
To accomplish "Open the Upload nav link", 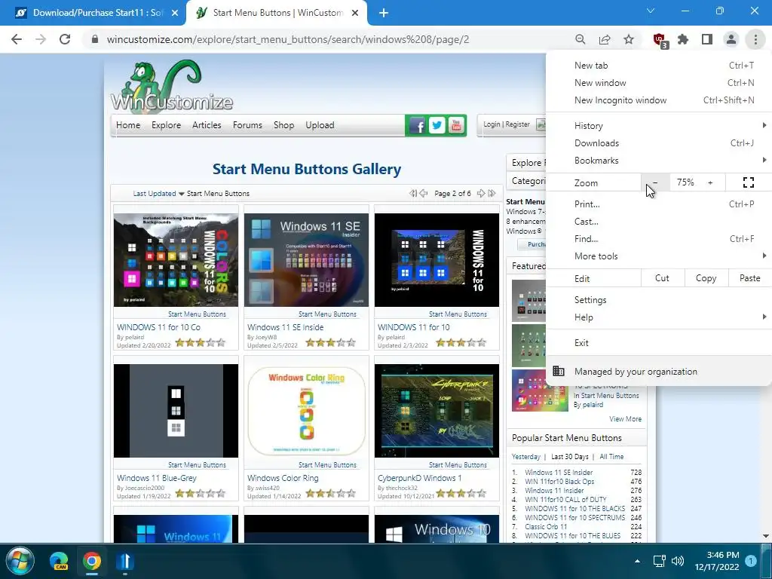I will tap(320, 125).
